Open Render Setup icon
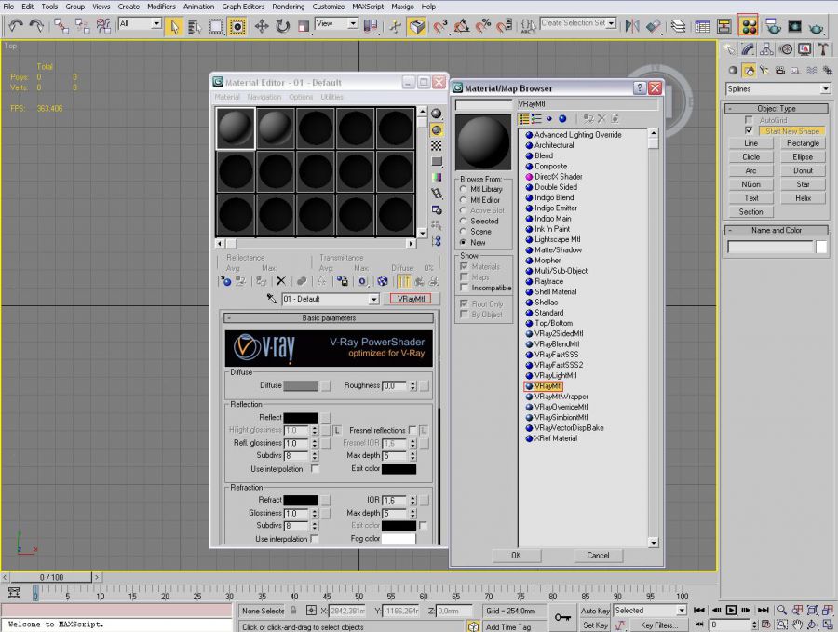This screenshot has width=838, height=632. tap(772, 26)
